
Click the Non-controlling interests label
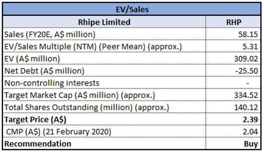[52, 83]
